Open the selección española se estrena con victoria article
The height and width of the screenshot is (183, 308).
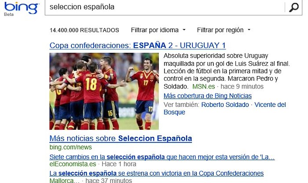(x=157, y=173)
